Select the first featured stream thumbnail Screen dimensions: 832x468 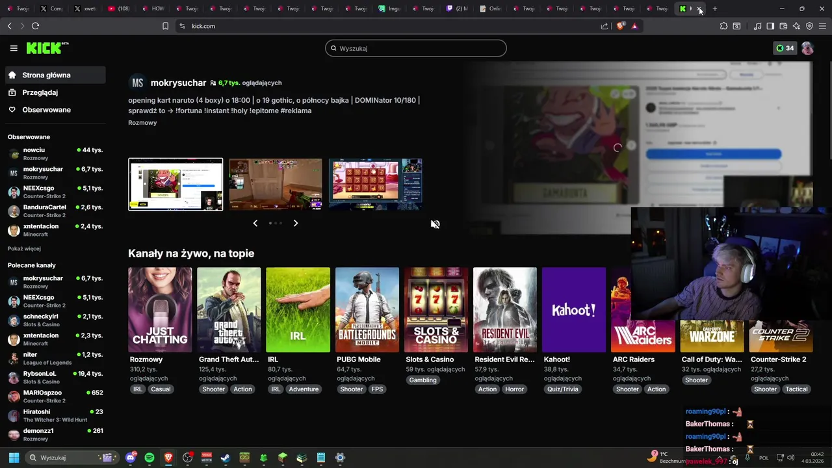pyautogui.click(x=175, y=184)
